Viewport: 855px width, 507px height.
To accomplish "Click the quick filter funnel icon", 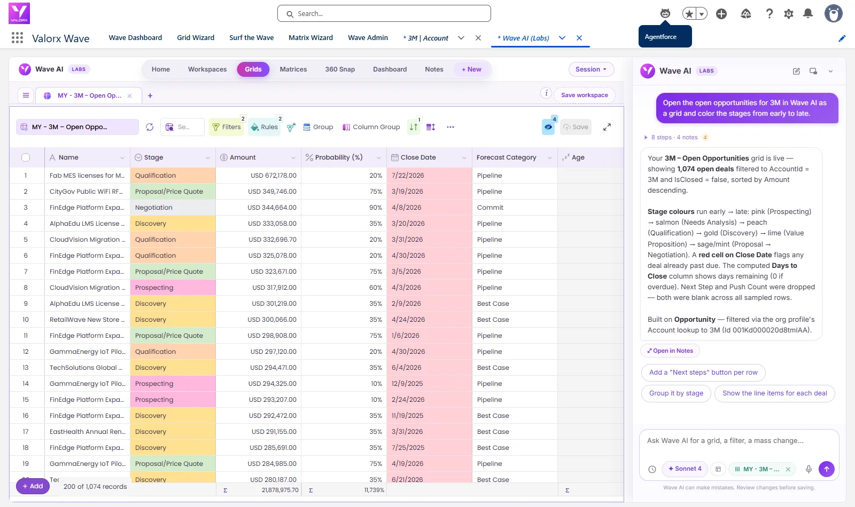I will (291, 127).
